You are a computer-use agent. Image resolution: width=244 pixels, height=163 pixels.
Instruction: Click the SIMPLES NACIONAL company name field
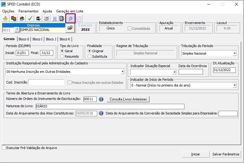point(43,30)
